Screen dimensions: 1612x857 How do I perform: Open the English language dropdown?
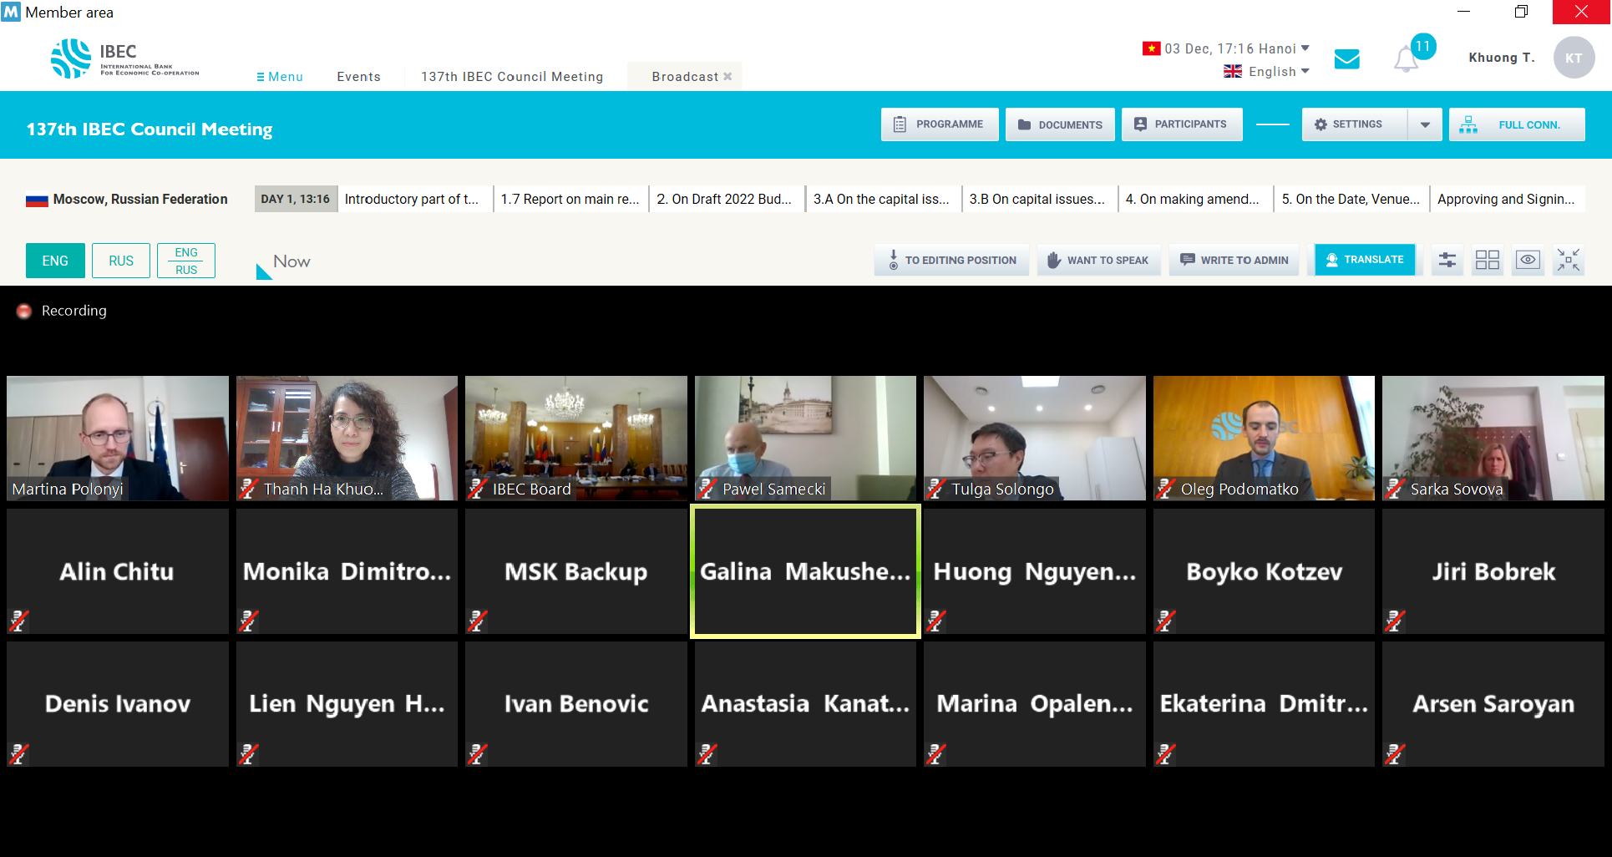[x=1267, y=72]
